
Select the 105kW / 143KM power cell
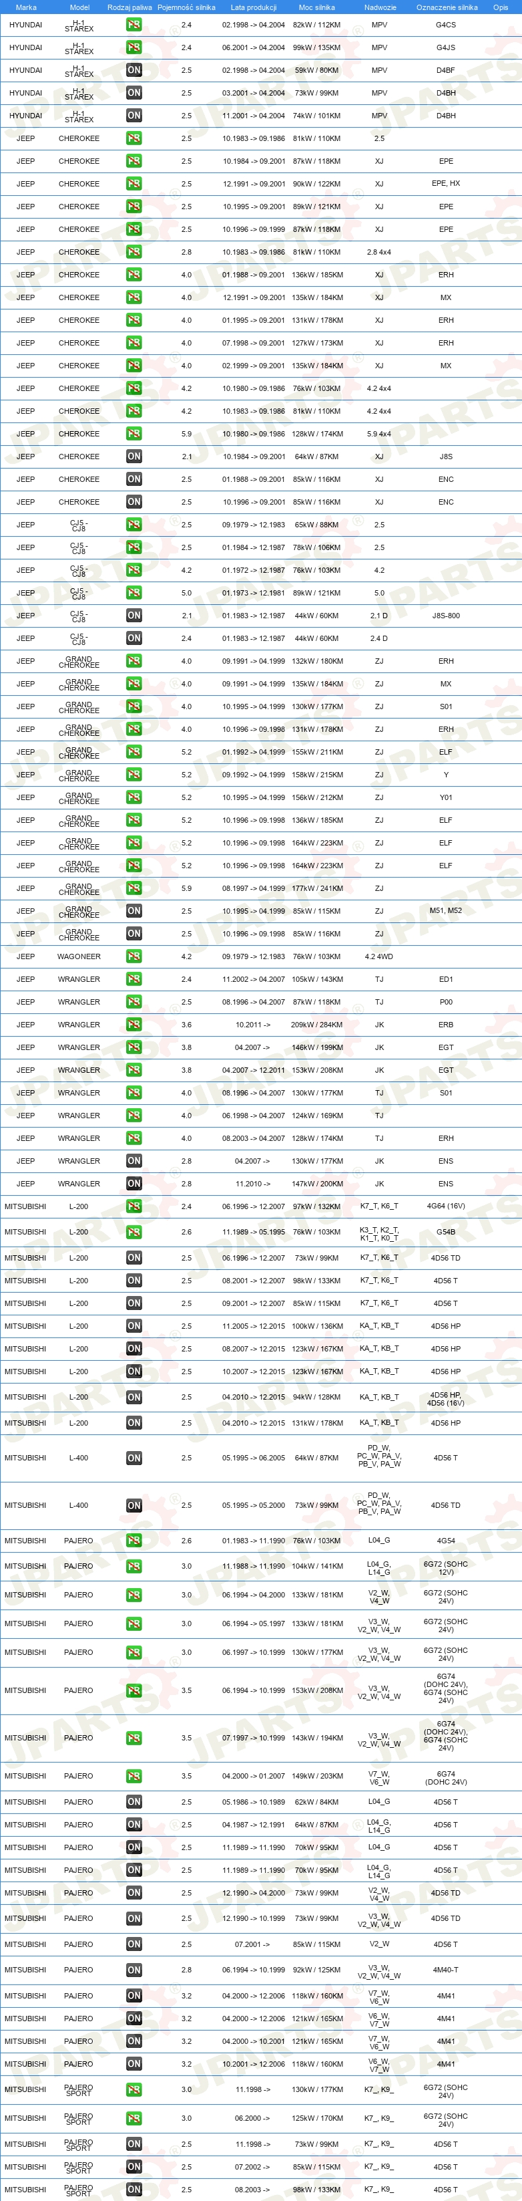click(316, 979)
